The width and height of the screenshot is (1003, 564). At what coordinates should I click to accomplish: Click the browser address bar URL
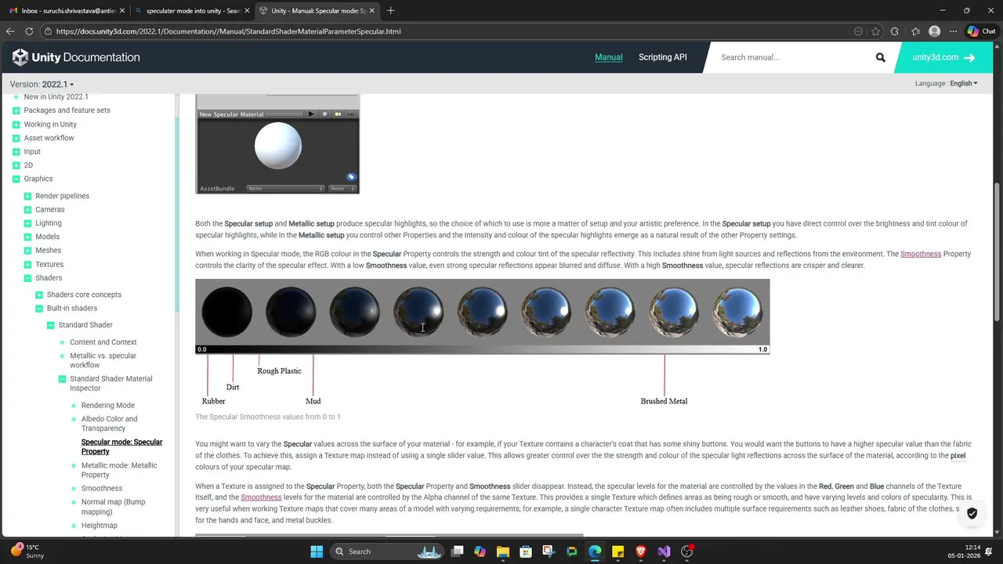228,31
